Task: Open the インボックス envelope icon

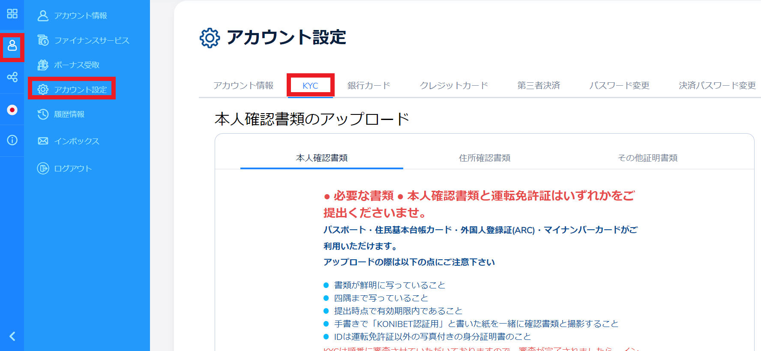Action: click(x=43, y=141)
